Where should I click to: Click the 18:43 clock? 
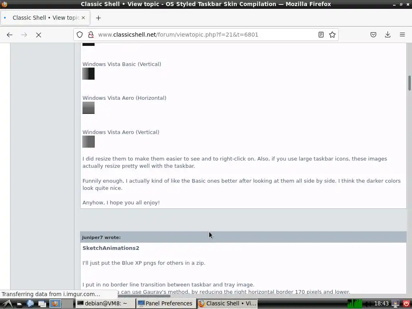381,304
